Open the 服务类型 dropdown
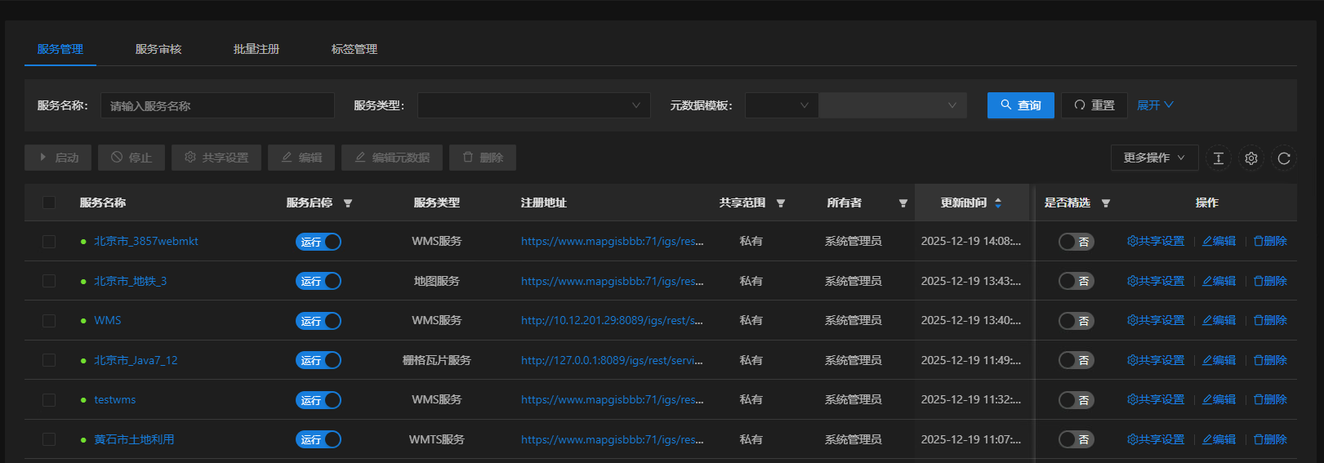Screen dimensions: 1324x463 533,105
